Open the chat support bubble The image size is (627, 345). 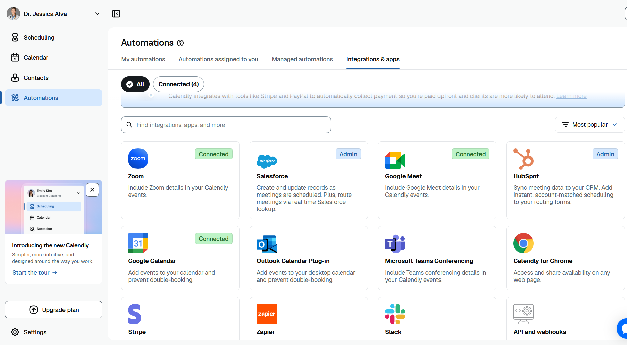click(622, 328)
